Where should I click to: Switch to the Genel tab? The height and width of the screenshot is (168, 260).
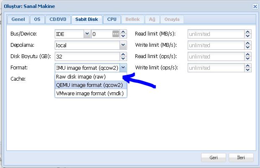[x=18, y=19]
